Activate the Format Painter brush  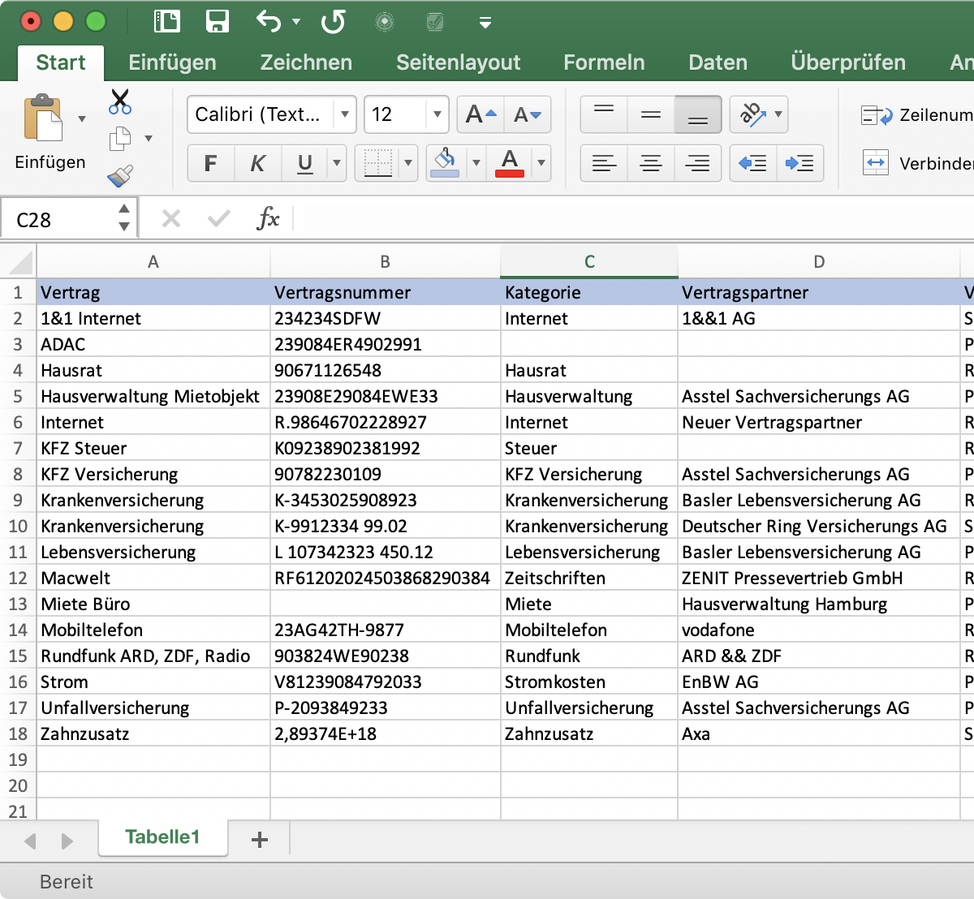click(x=120, y=175)
